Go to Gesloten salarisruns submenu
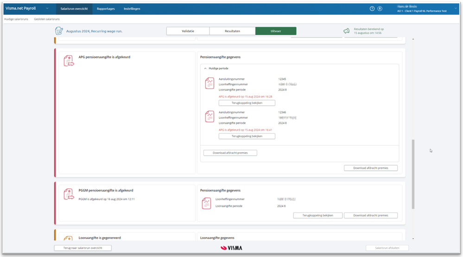Screen dimensions: 463x257 pos(47,19)
